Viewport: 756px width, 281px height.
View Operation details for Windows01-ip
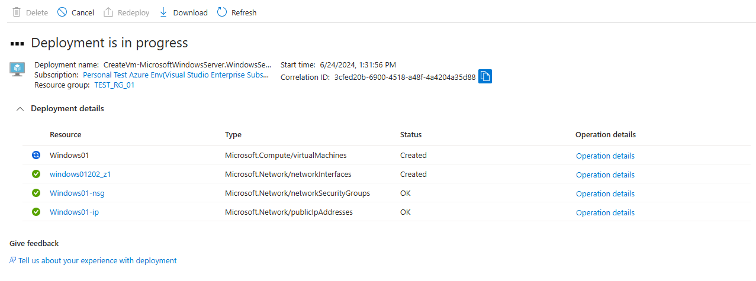pos(605,212)
